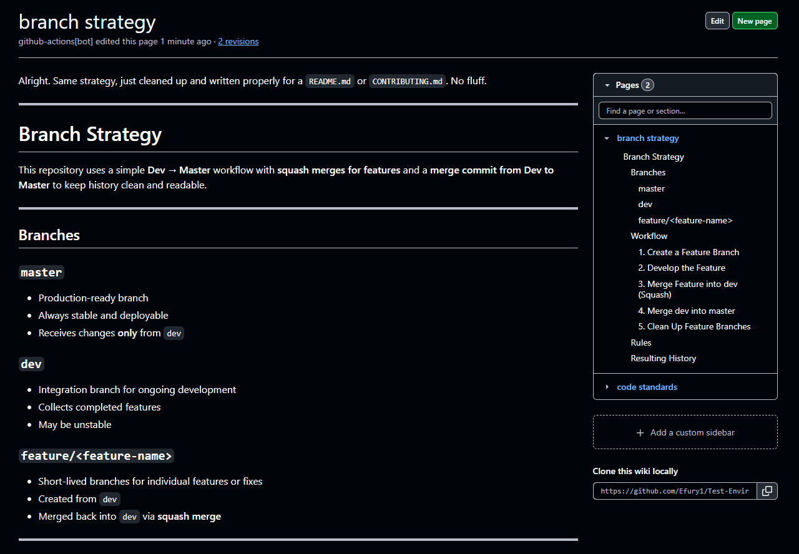Click the README.md inline code text
This screenshot has height=554, width=799.
(x=330, y=81)
